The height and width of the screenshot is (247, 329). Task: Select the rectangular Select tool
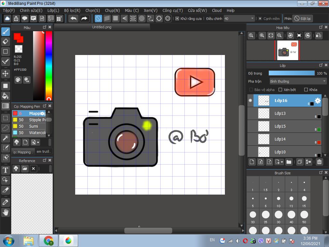(5, 118)
